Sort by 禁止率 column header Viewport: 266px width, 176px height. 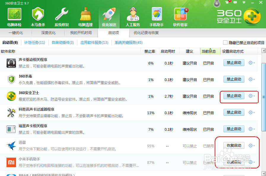tap(150, 51)
